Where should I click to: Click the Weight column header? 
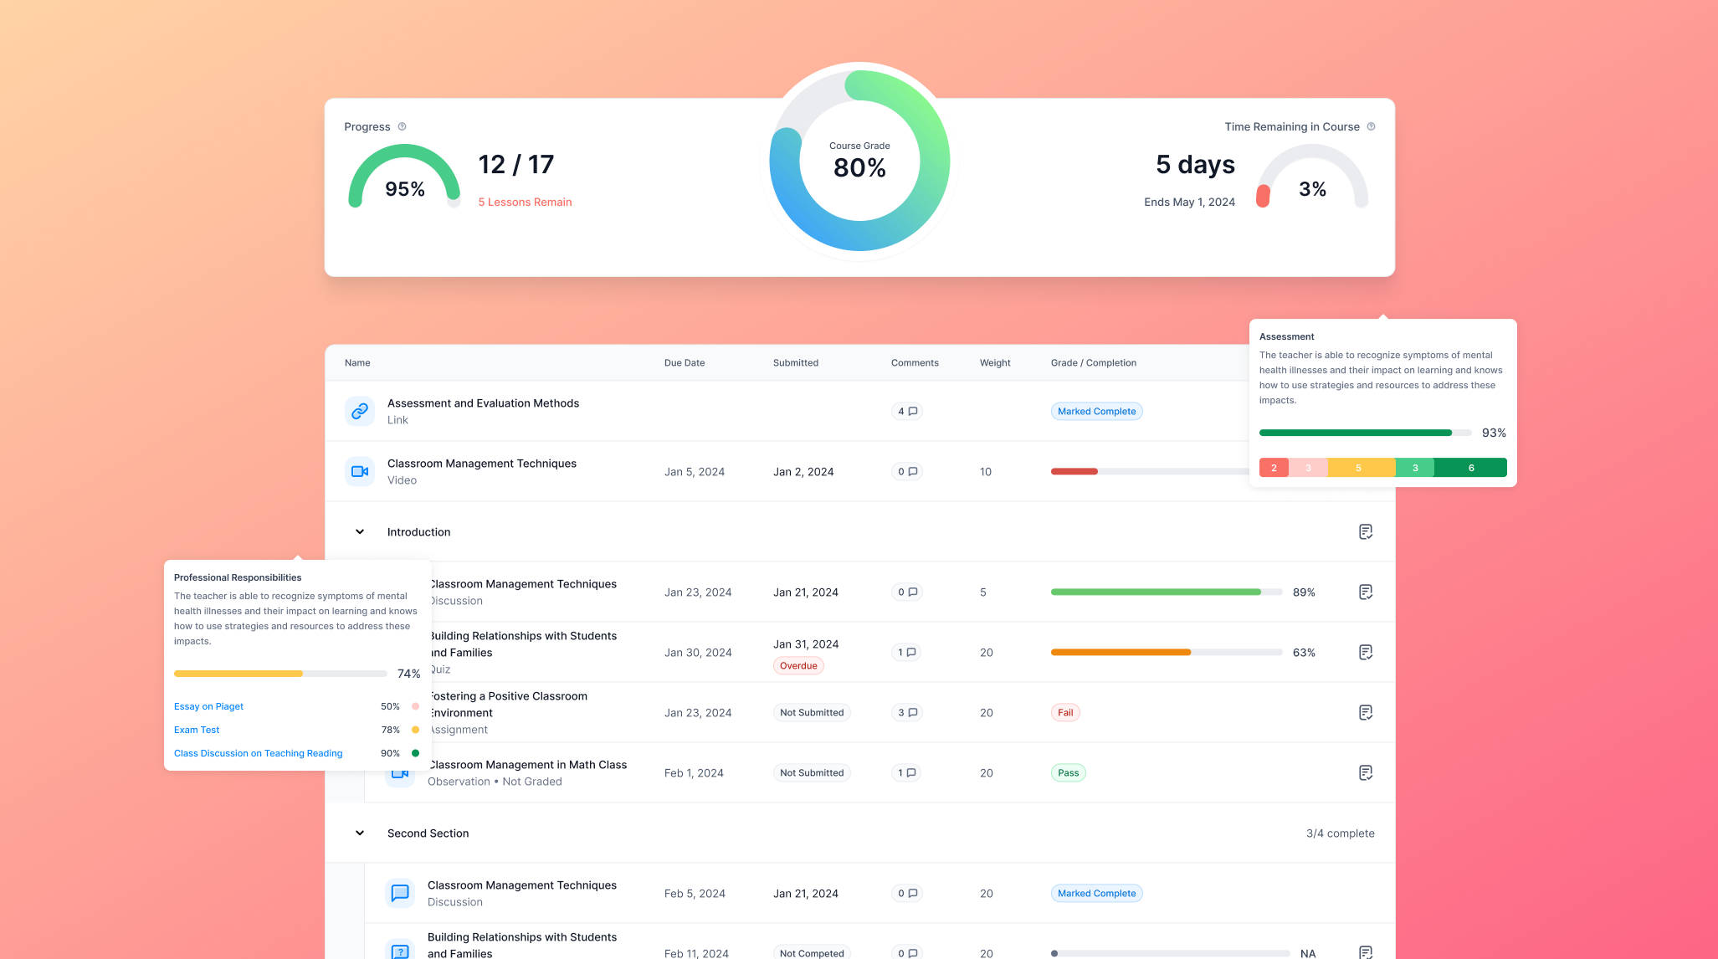tap(995, 362)
